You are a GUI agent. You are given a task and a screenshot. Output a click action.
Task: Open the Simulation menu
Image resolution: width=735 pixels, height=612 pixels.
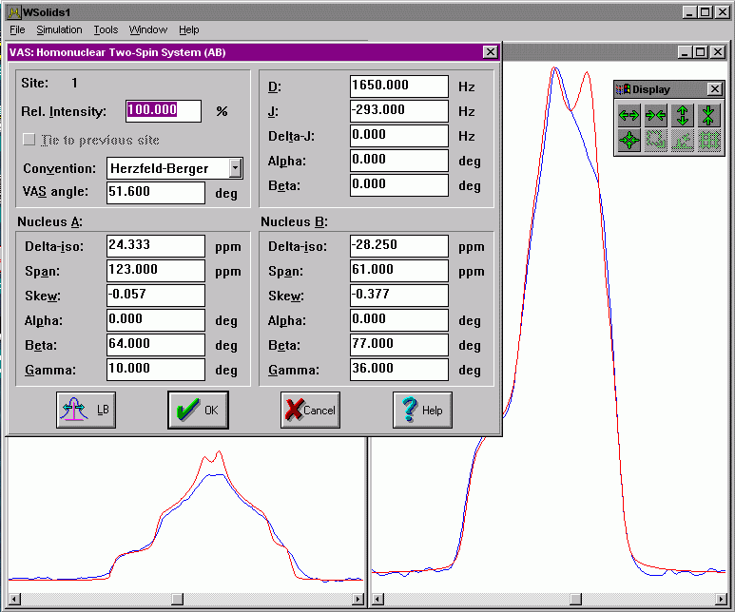(59, 30)
